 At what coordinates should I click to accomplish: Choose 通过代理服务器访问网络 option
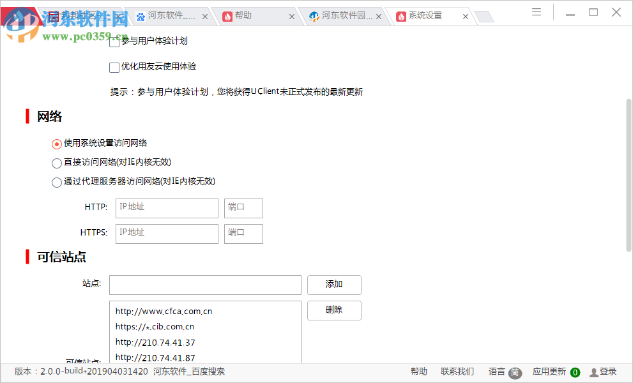tap(56, 182)
